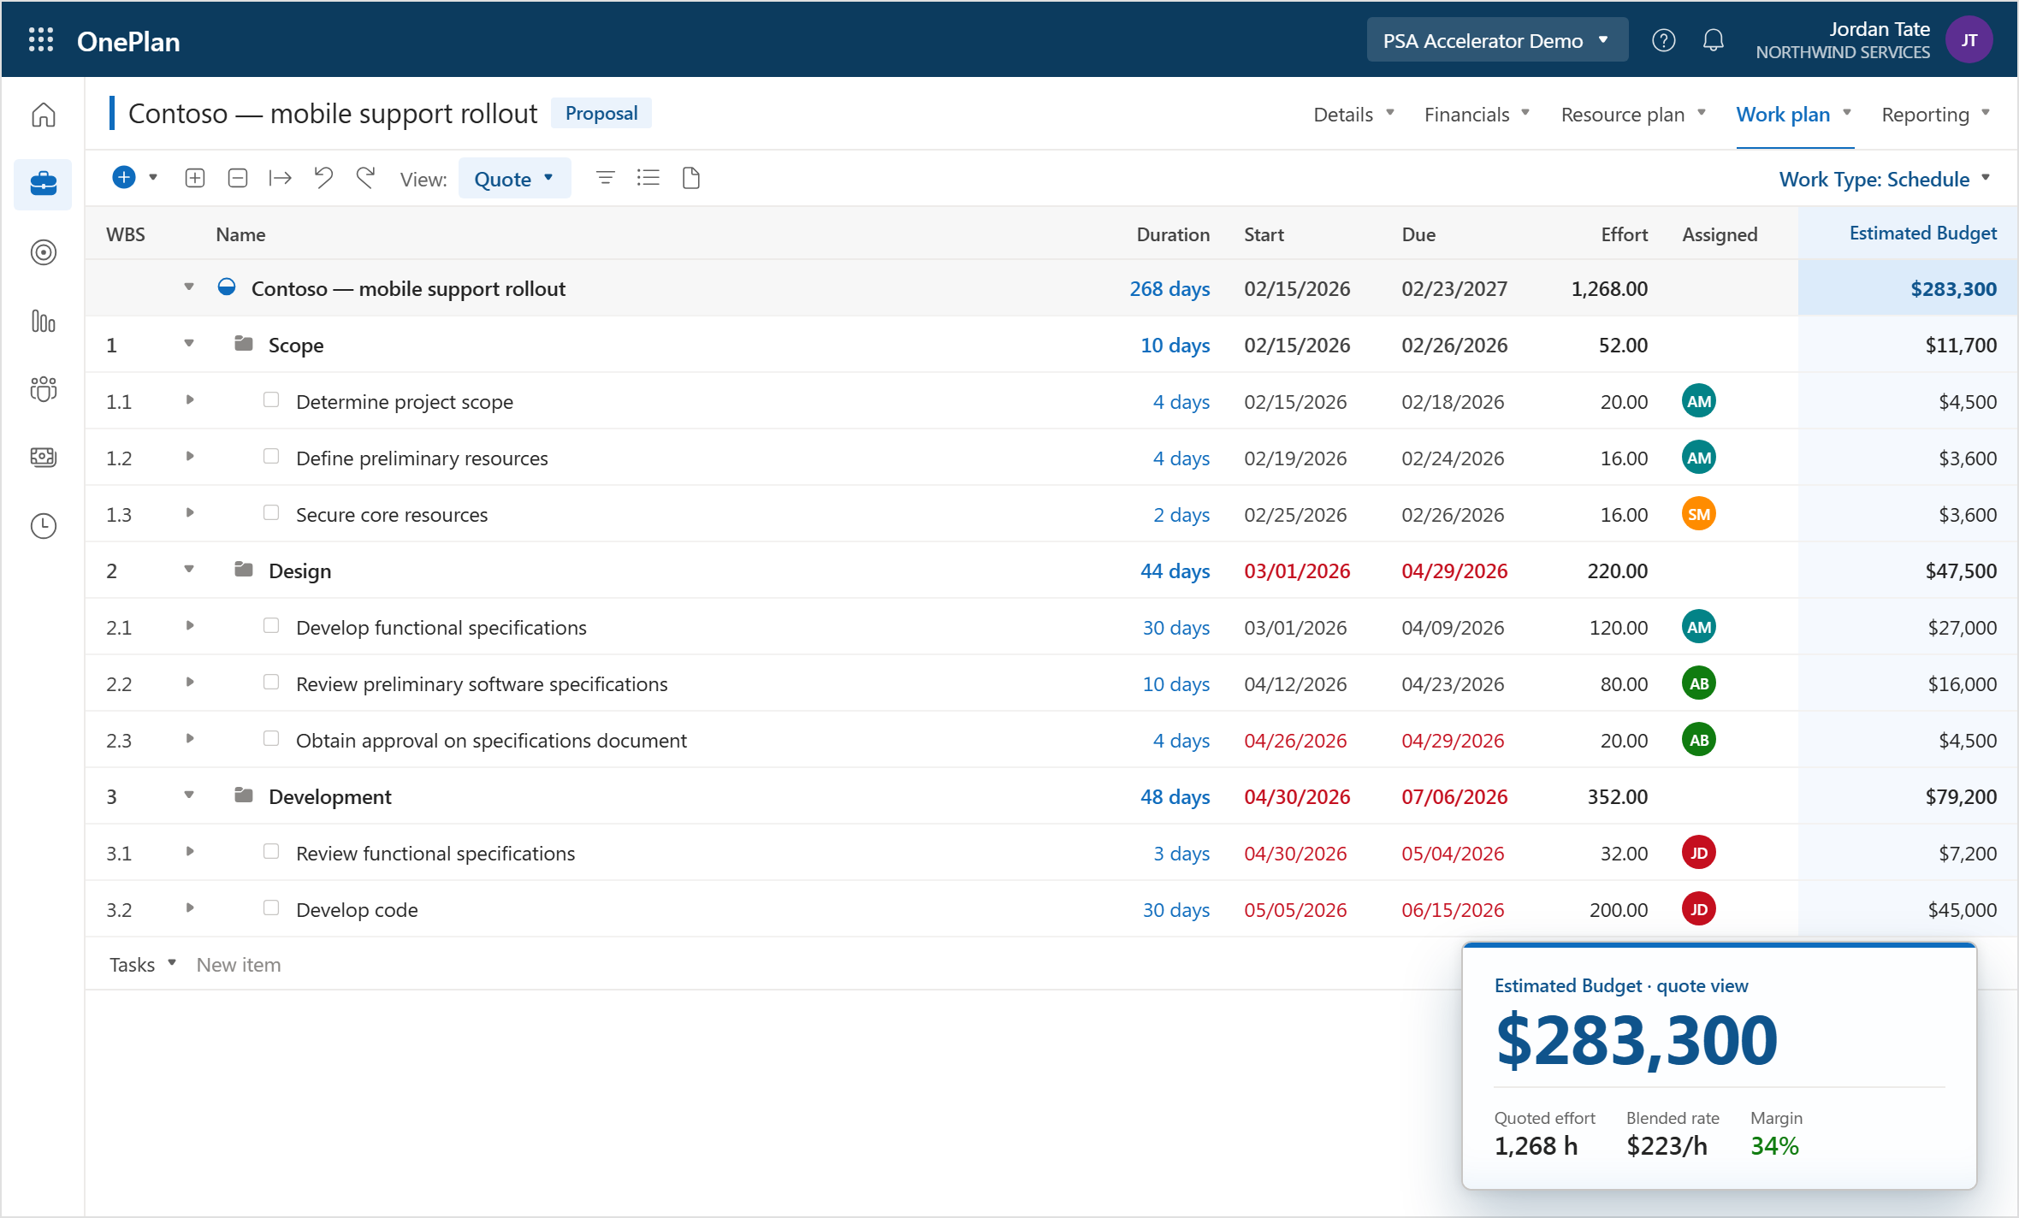Click the Design folder icon
This screenshot has width=2019, height=1218.
coord(244,569)
